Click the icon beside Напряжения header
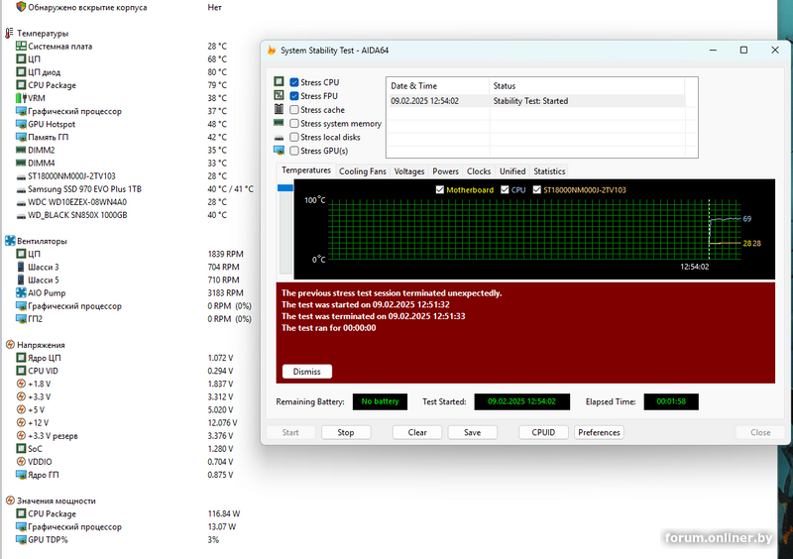 [10, 344]
